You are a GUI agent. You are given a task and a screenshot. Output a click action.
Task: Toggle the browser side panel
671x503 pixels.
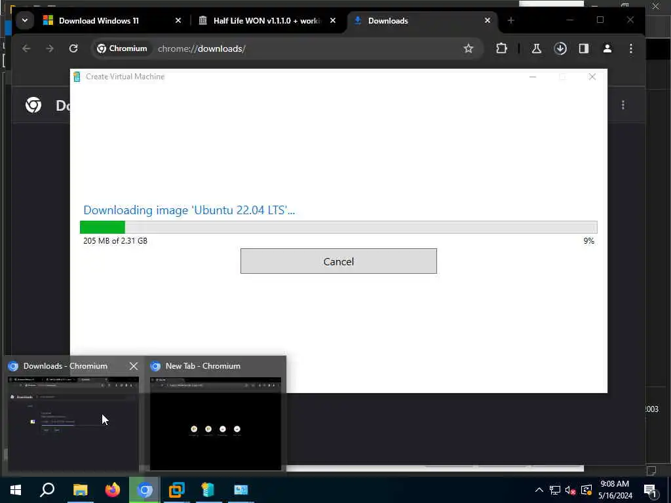pyautogui.click(x=584, y=48)
